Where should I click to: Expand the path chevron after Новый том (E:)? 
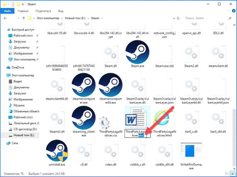(x=88, y=18)
